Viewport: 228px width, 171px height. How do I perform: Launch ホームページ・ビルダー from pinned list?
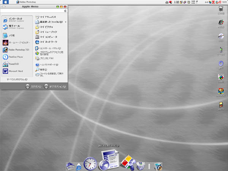coord(16,43)
